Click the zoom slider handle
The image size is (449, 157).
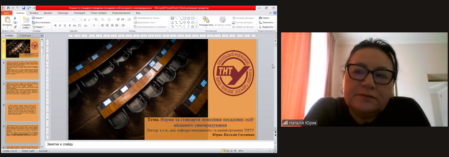[258, 151]
